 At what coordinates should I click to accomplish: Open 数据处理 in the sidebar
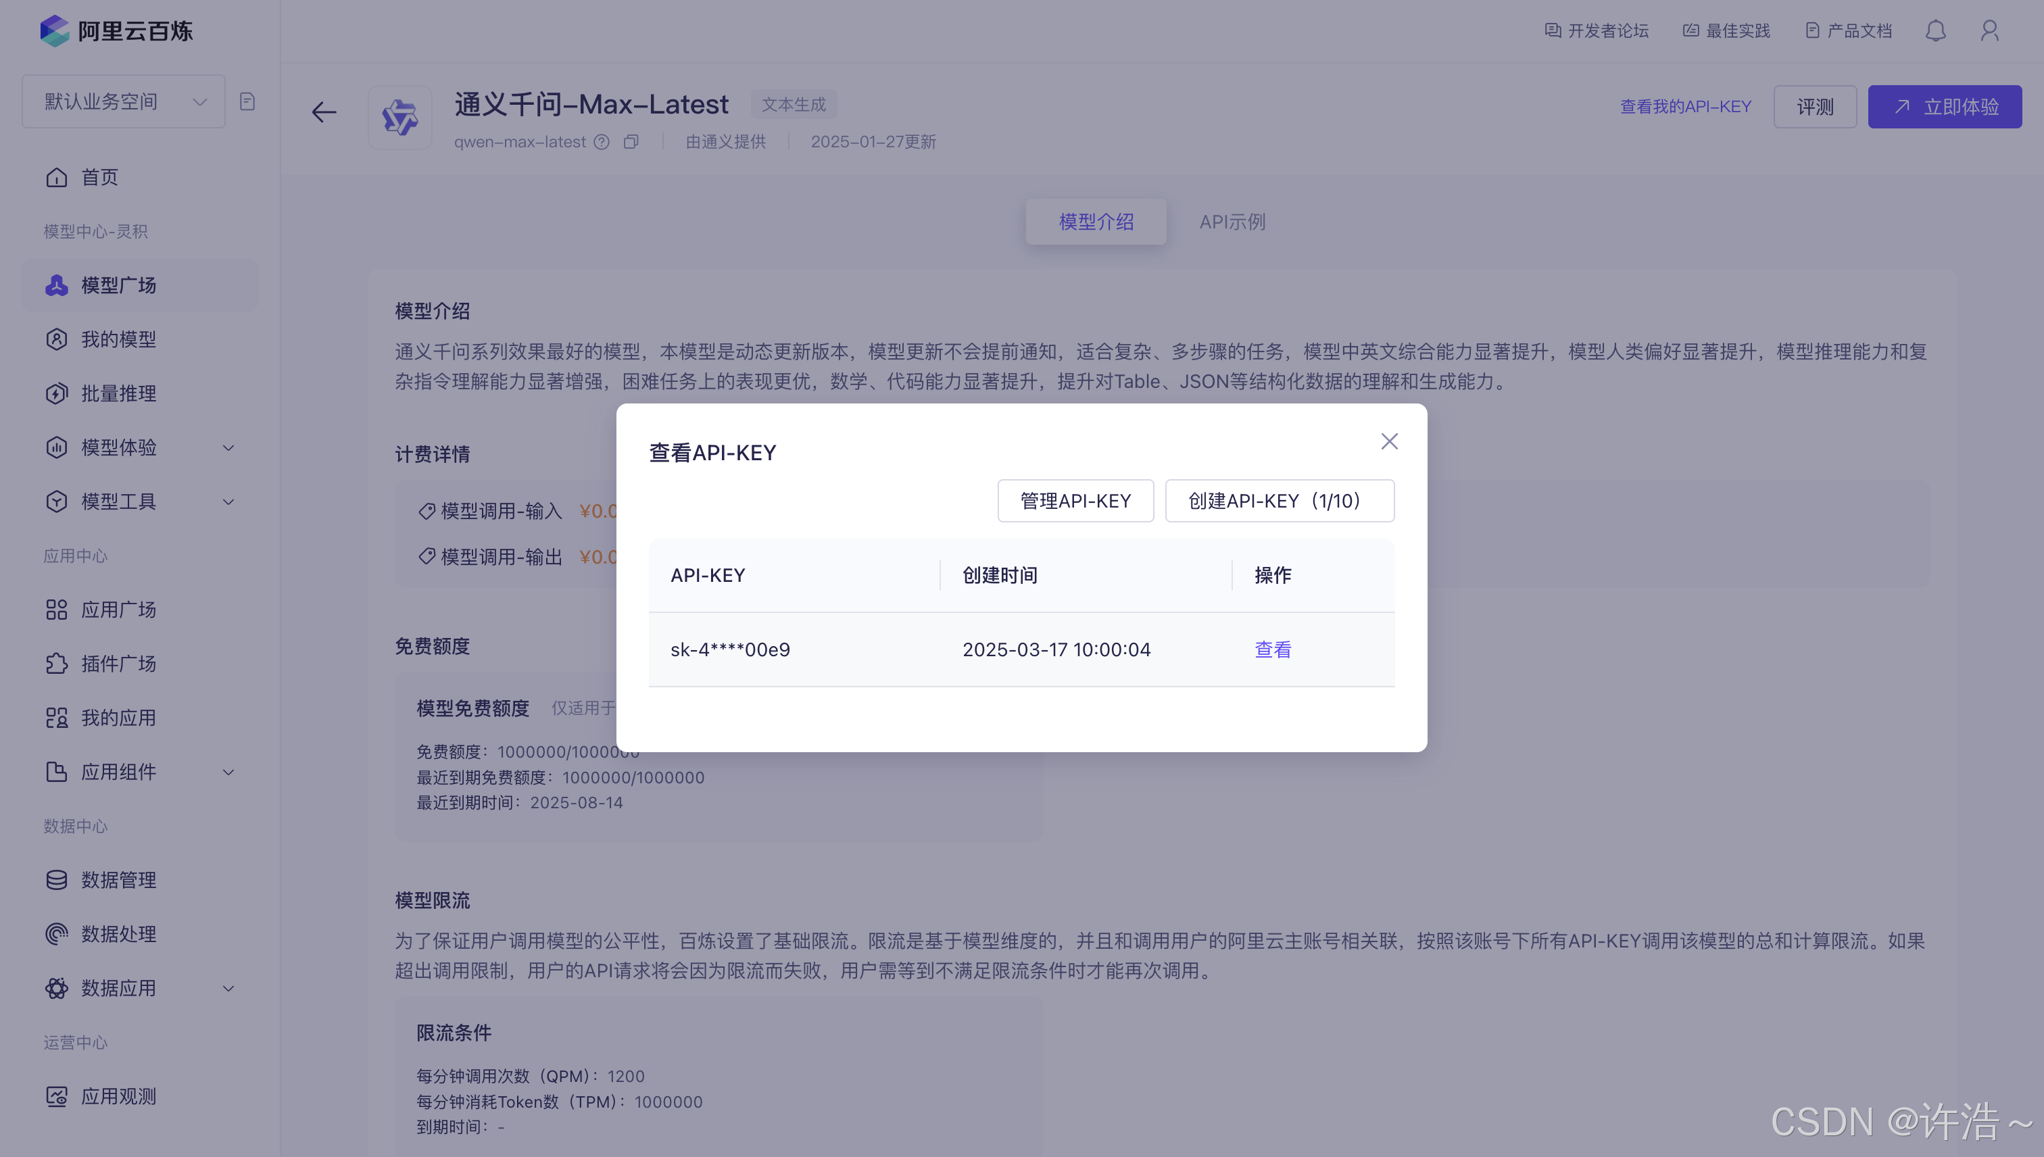(118, 934)
